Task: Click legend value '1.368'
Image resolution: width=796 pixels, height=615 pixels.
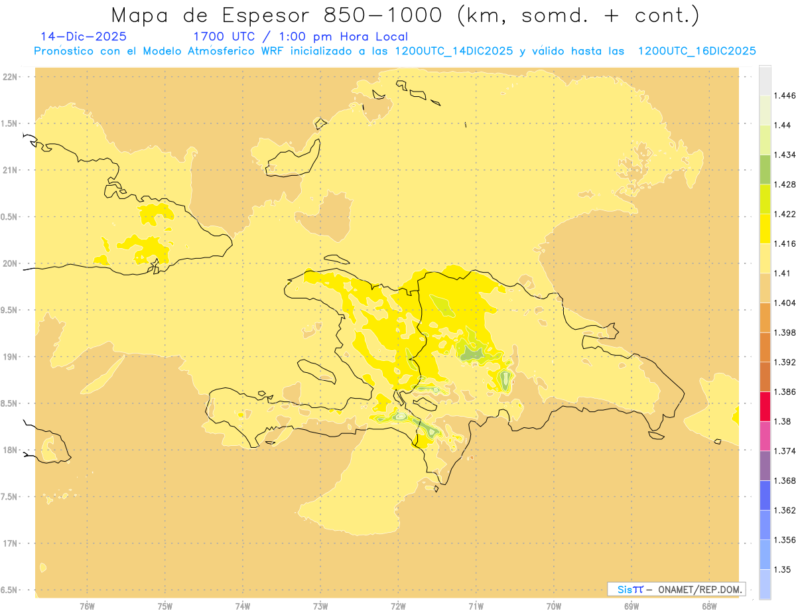Action: point(785,481)
